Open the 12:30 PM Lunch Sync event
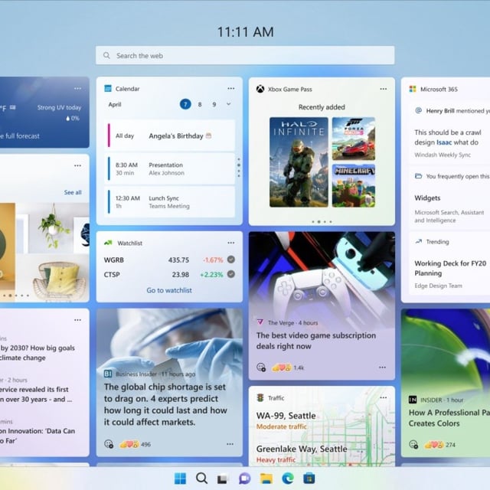This screenshot has width=490, height=490. [169, 202]
